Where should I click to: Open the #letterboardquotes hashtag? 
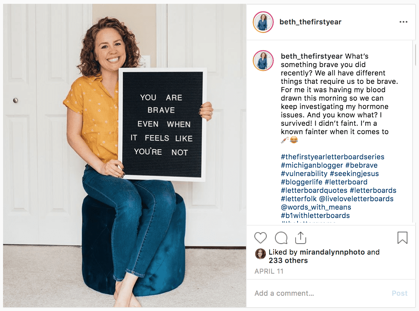(314, 191)
